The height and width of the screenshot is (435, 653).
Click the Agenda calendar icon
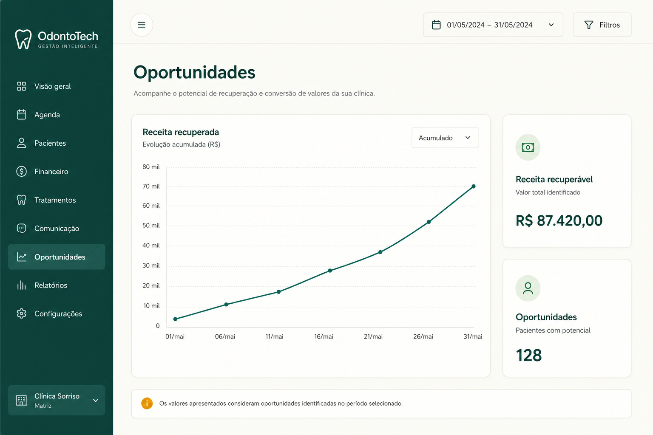[x=21, y=115]
